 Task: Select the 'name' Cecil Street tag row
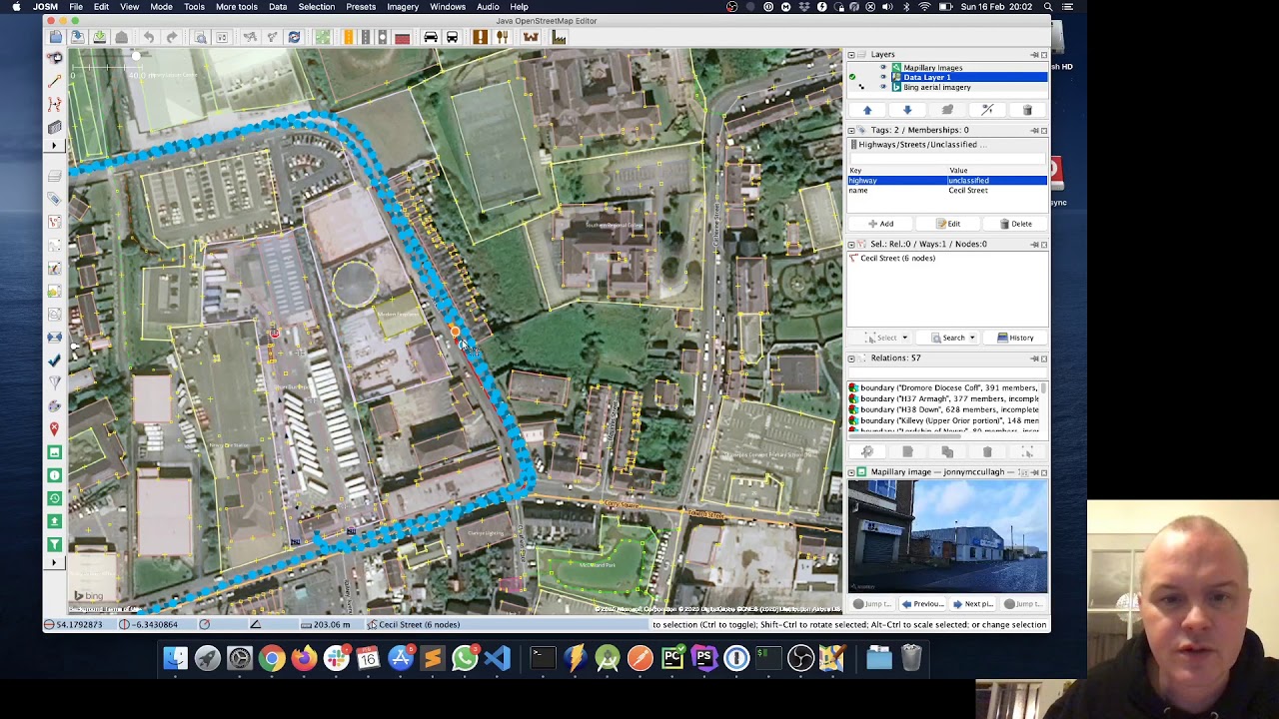947,190
